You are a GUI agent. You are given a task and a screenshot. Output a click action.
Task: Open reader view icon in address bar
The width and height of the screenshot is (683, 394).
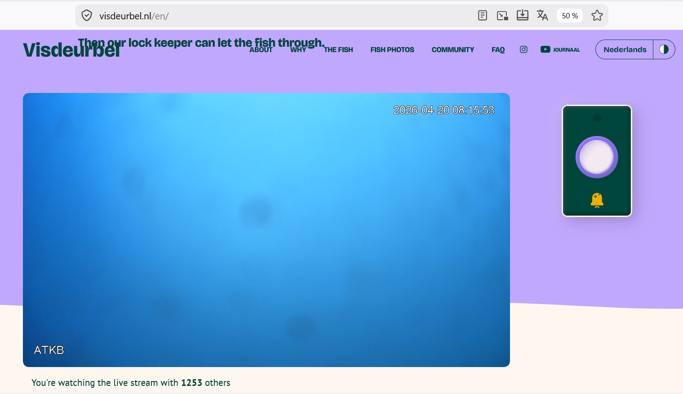[483, 16]
